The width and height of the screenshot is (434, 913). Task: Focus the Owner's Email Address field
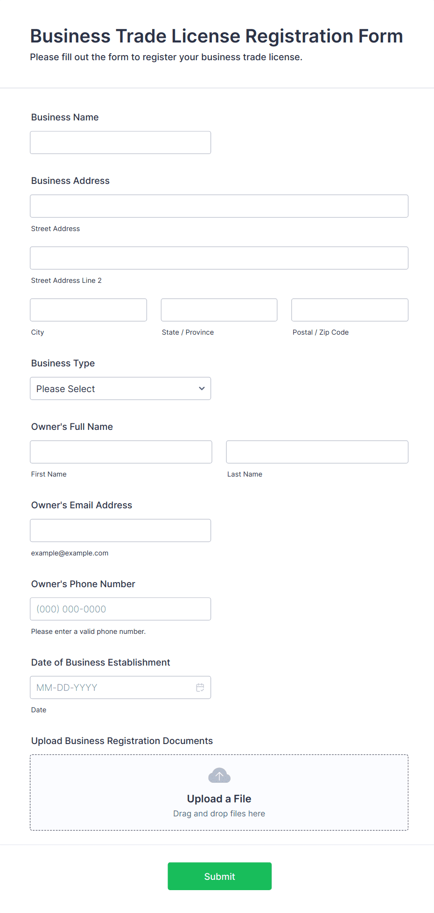click(120, 530)
